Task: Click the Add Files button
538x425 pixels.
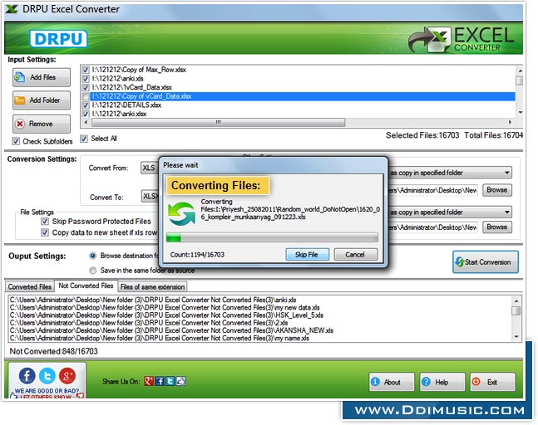Action: tap(42, 77)
